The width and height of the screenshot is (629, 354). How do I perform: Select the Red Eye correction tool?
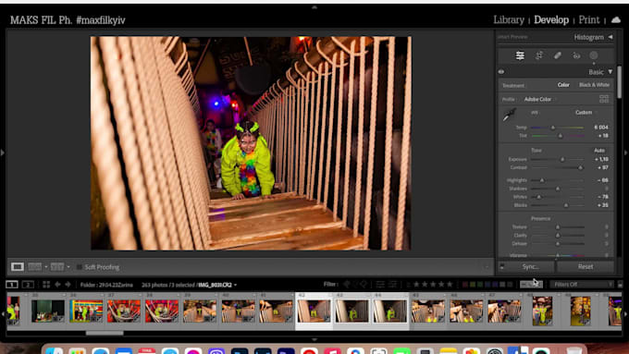point(576,55)
